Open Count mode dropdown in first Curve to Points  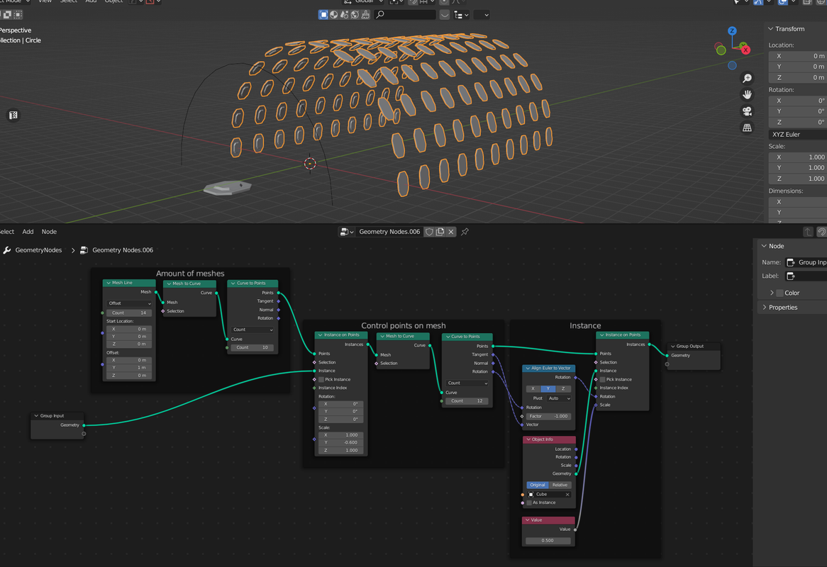tap(252, 330)
